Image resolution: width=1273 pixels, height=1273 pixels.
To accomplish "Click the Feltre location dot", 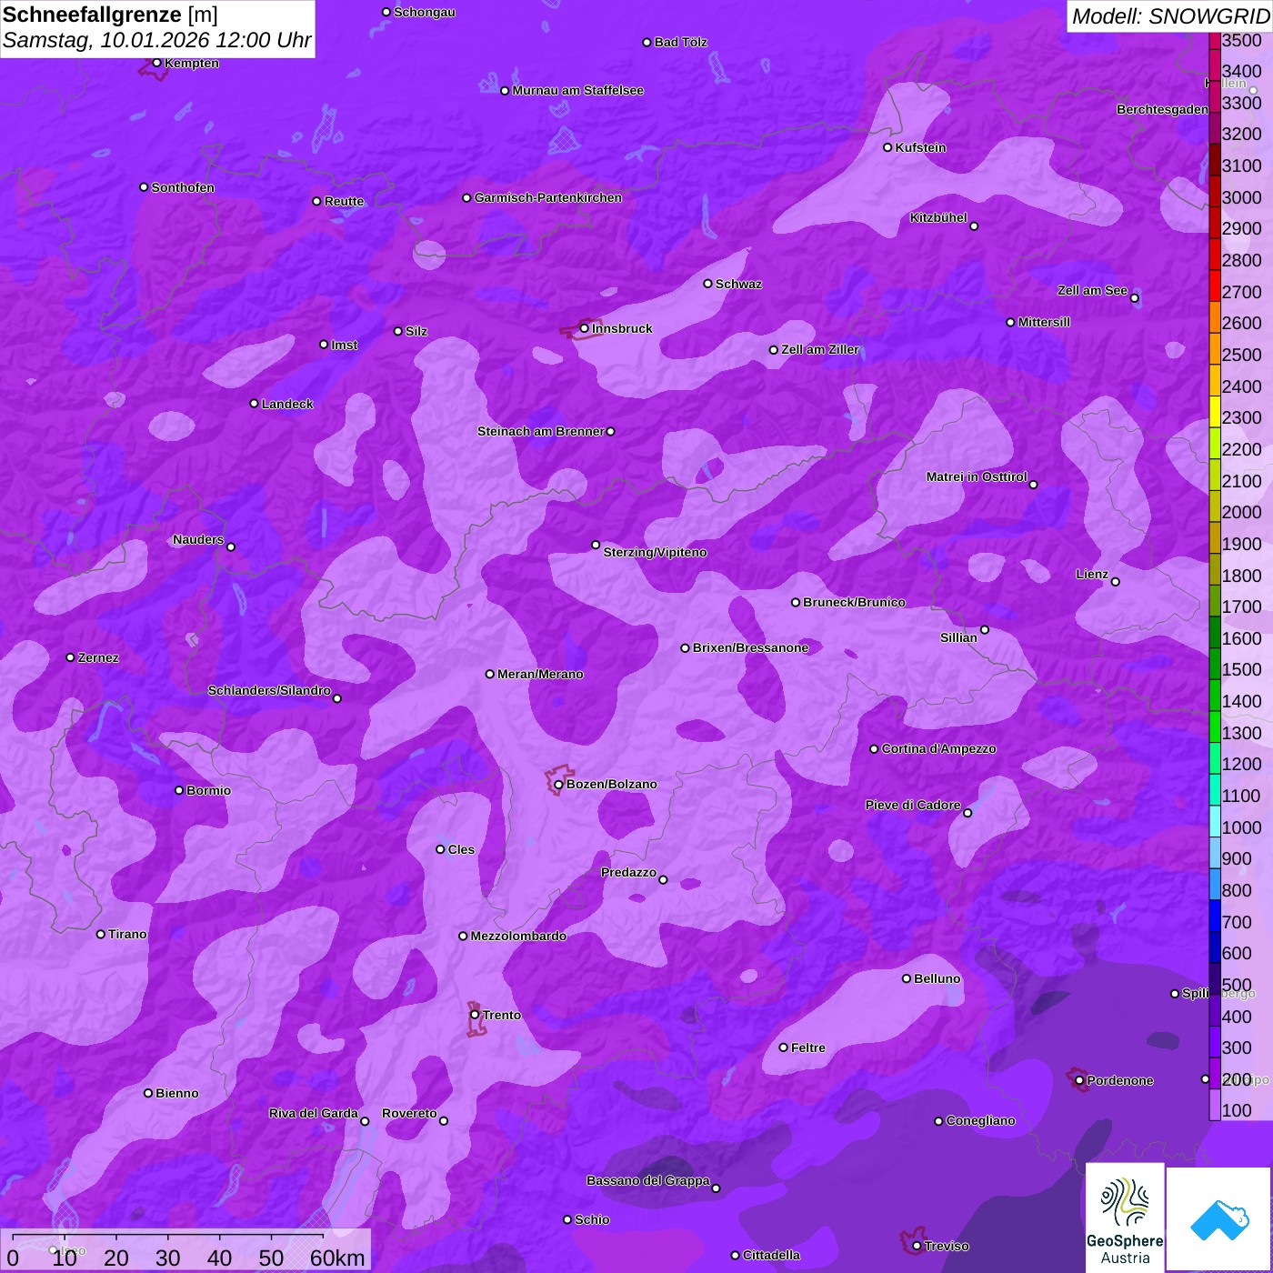I will (783, 1047).
